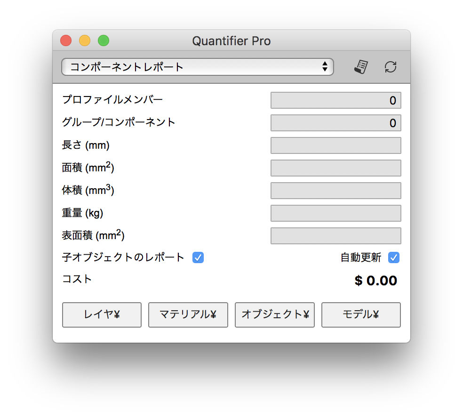
Task: Click the グループ/コンポーネント value field
Action: 335,123
